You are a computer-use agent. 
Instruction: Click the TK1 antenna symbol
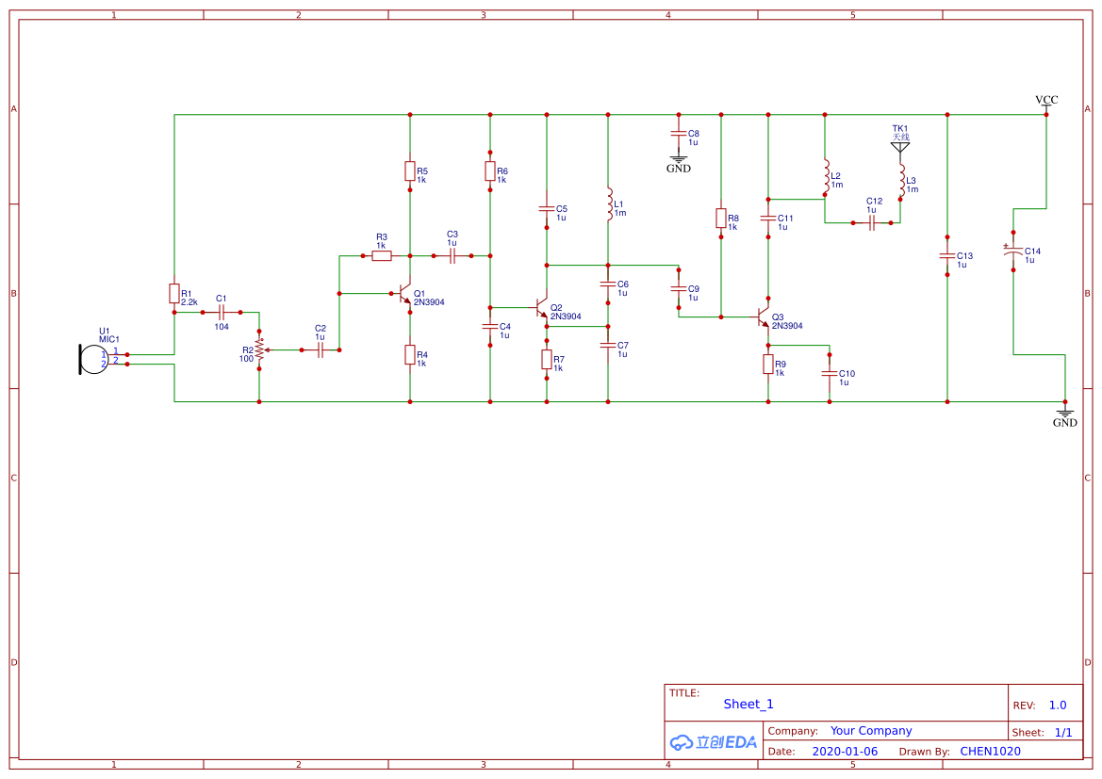point(900,147)
